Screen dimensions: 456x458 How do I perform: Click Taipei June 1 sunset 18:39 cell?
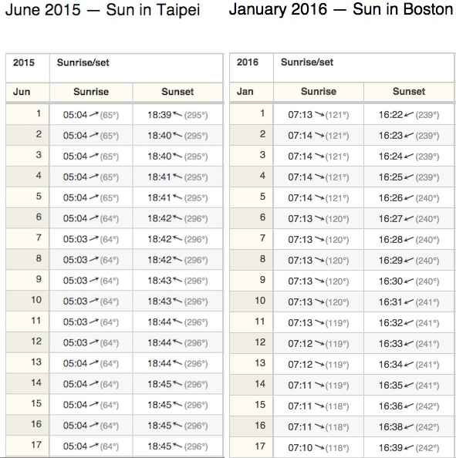pos(177,115)
